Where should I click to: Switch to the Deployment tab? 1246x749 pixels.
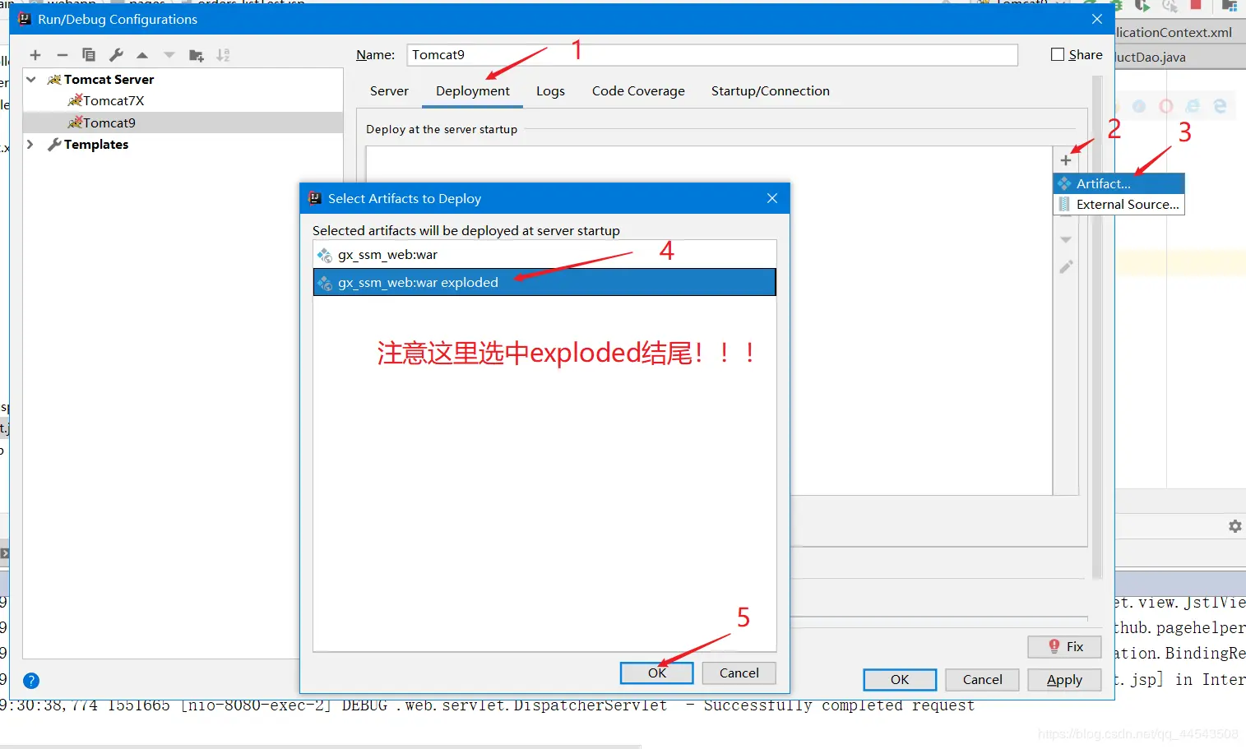pos(473,90)
